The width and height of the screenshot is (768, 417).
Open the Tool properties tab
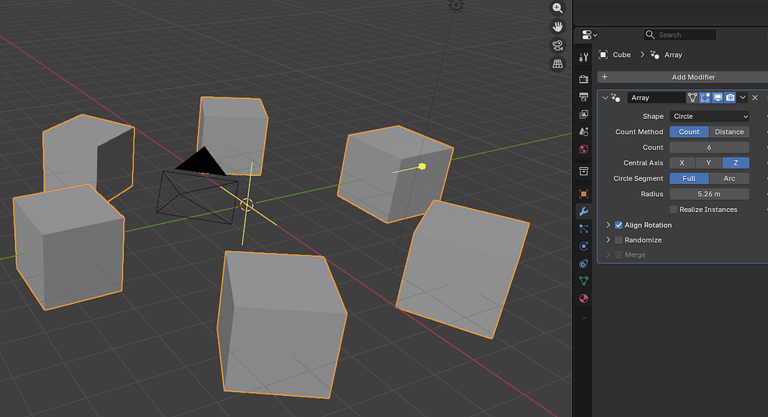(583, 58)
